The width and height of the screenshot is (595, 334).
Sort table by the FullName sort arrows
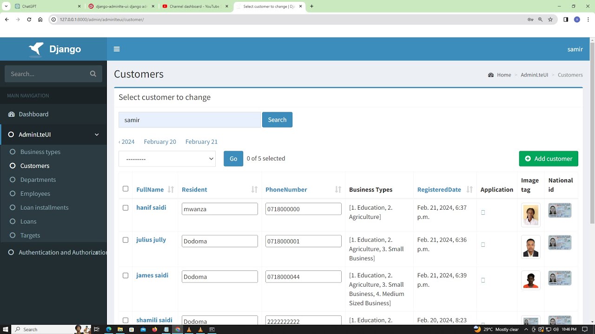pyautogui.click(x=171, y=189)
